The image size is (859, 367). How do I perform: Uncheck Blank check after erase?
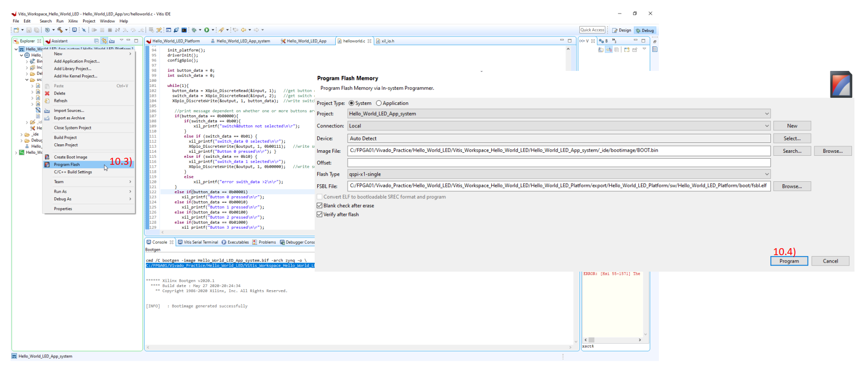click(319, 206)
